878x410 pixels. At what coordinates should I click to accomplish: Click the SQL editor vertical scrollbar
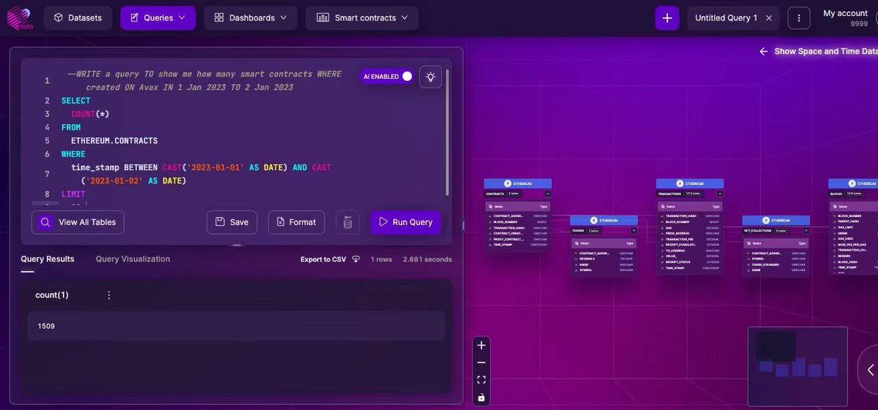447,132
